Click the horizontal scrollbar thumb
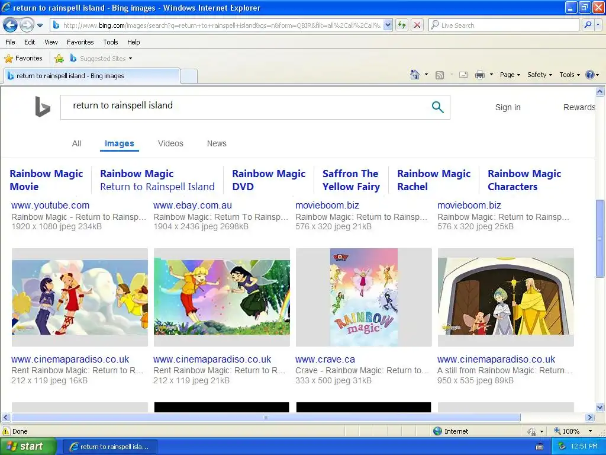The width and height of the screenshot is (606, 455). 266,418
